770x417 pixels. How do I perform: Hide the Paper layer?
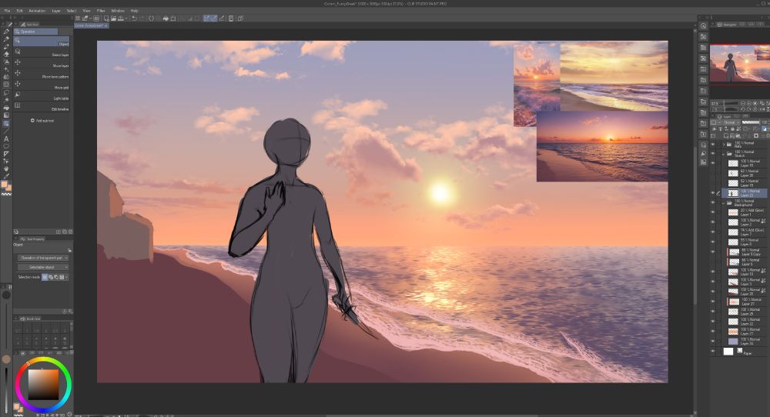713,352
